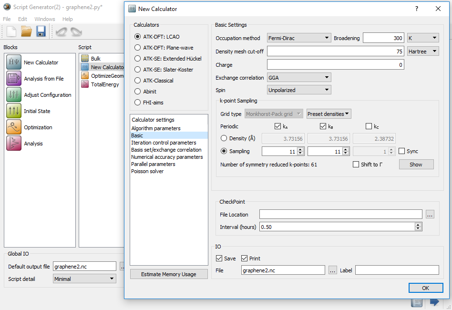452x310 pixels.
Task: Click the Undo arrow toolbar icon
Action: click(62, 31)
